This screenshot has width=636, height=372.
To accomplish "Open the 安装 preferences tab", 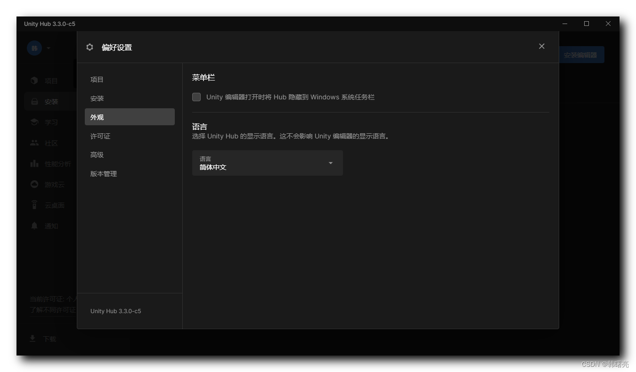I will tap(130, 98).
